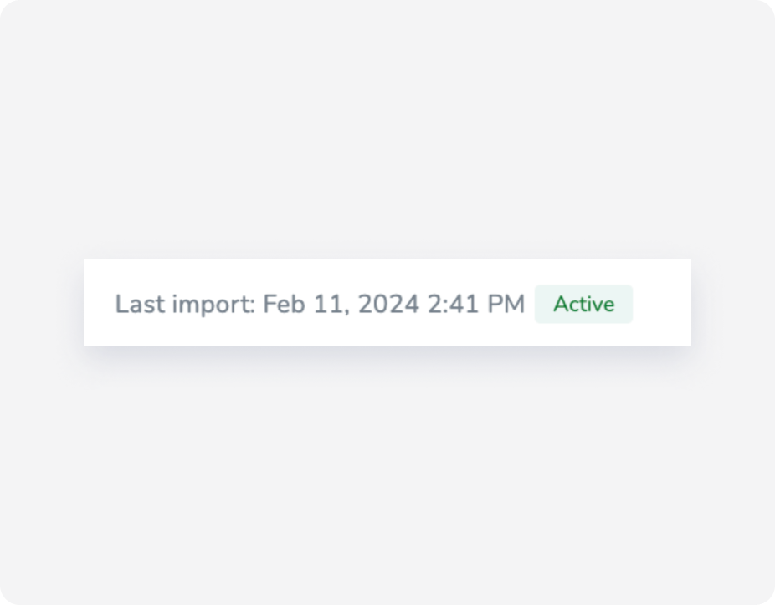The height and width of the screenshot is (605, 775).
Task: Click the Last import label
Action: tap(178, 305)
